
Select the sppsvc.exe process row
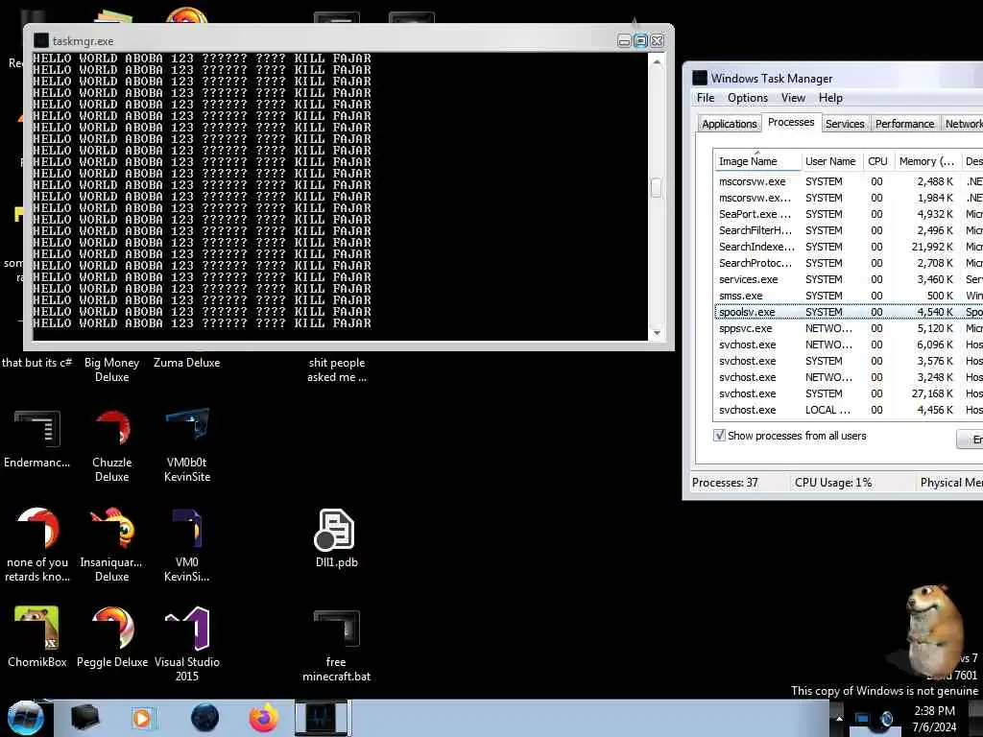coord(849,328)
